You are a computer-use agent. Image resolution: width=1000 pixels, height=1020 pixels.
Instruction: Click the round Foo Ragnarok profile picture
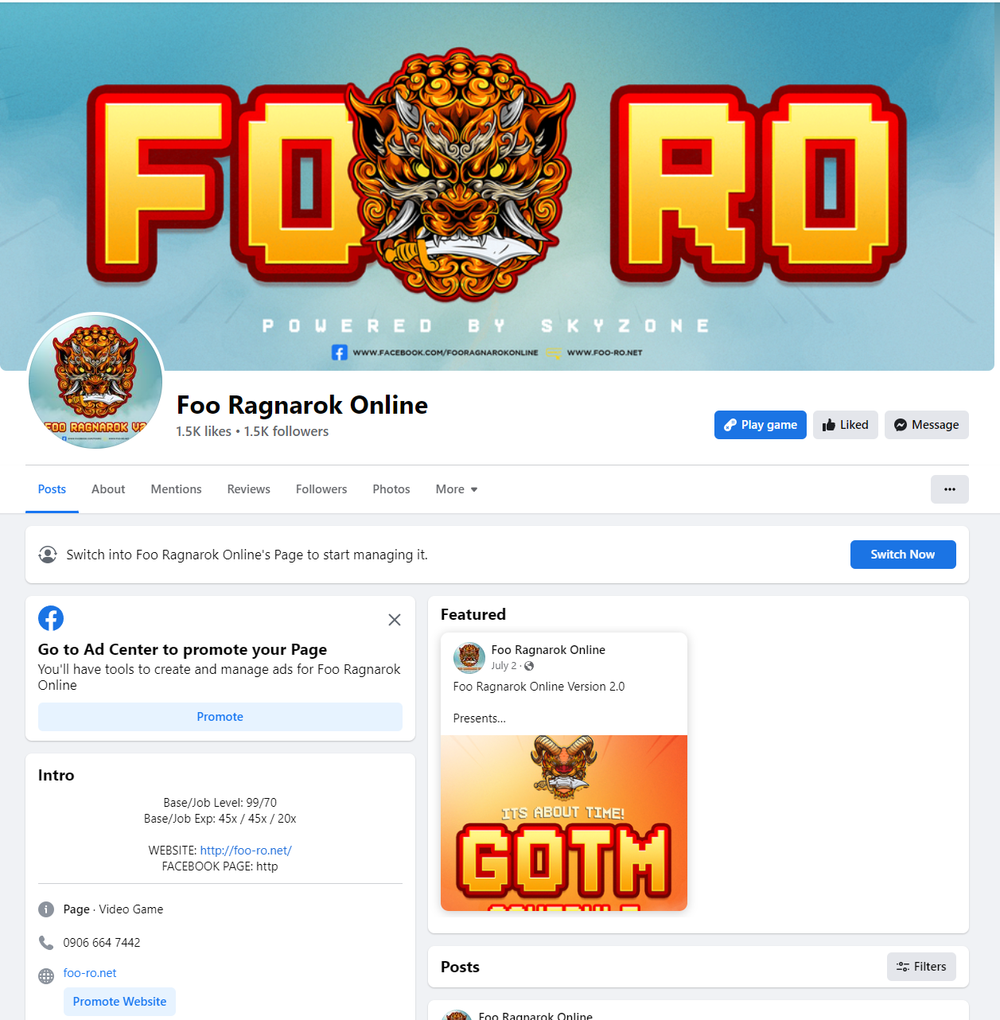click(95, 382)
